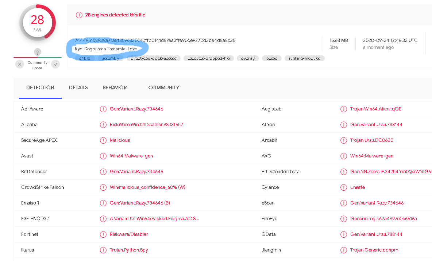The image size is (432, 261).
Task: Click the ESET-NOD32 Packed.Enigma.AC result
Action: tap(154, 219)
